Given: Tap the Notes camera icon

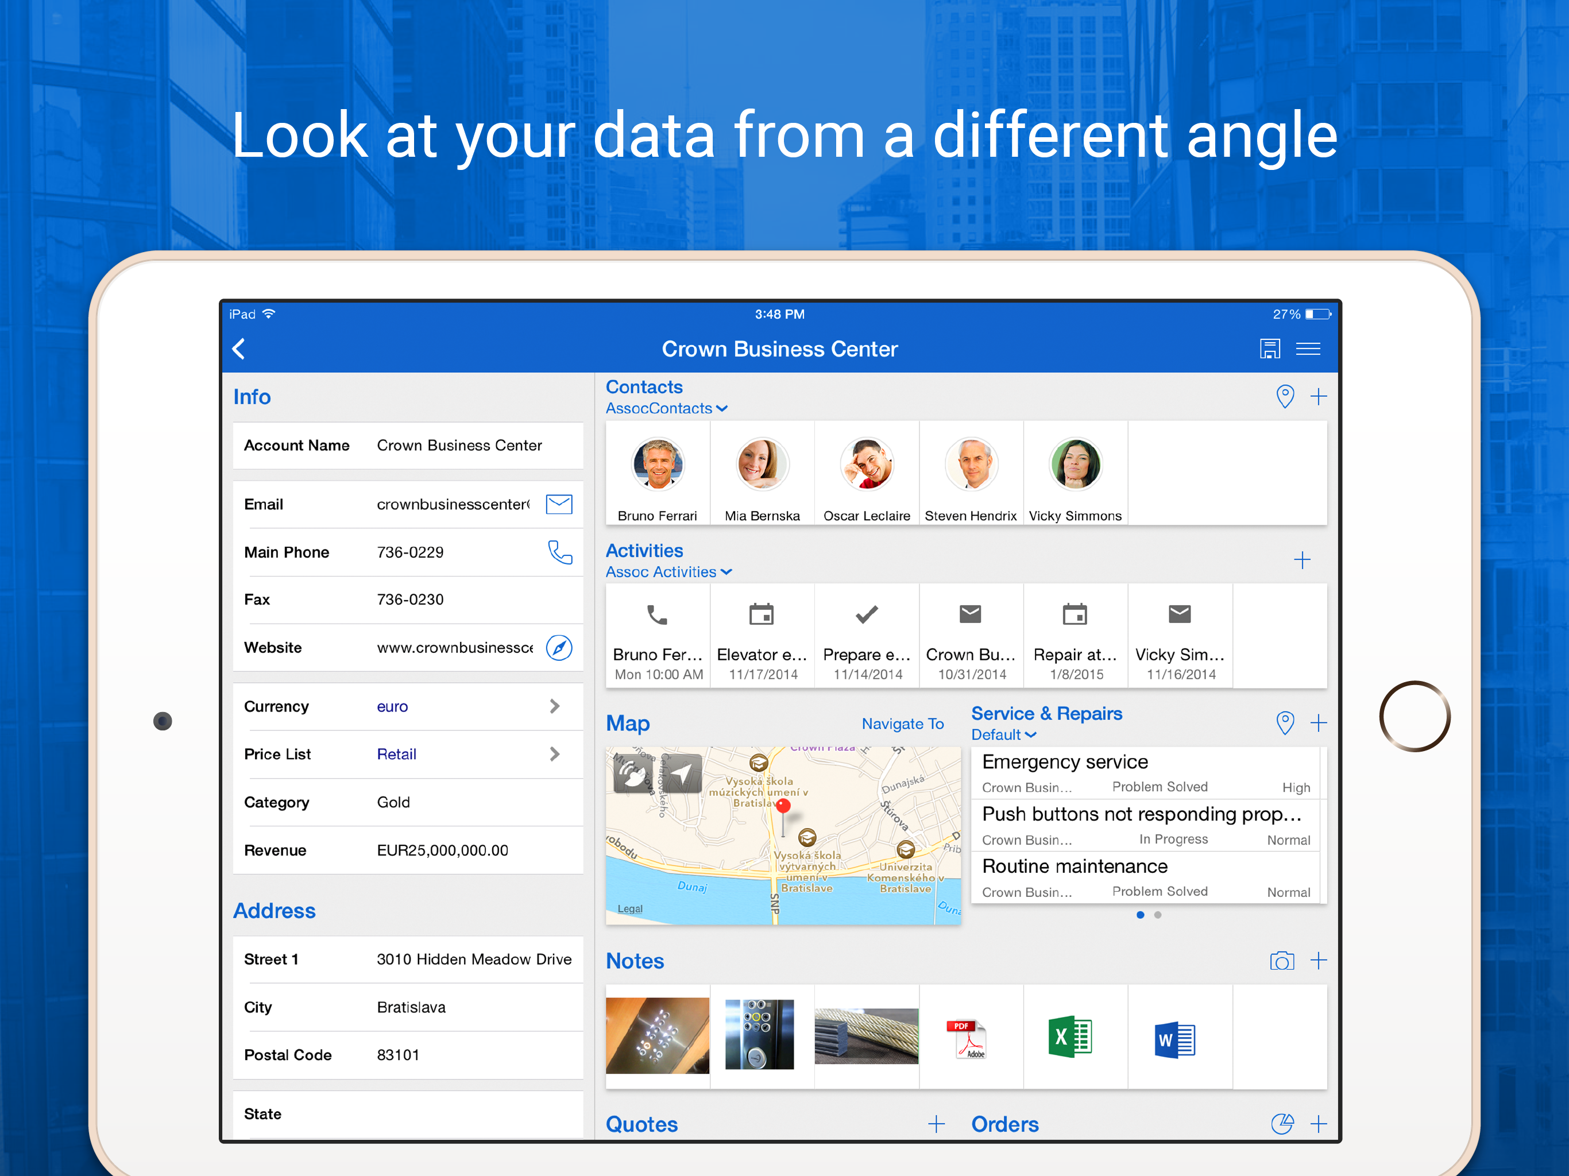Looking at the screenshot, I should 1281,961.
